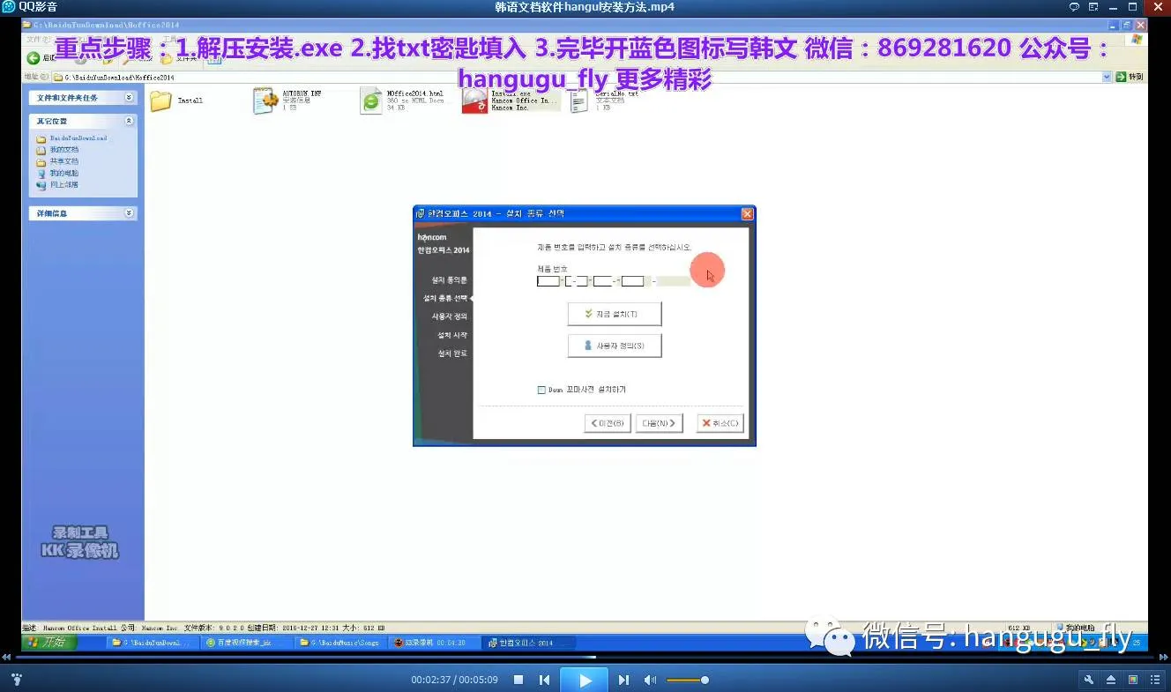1171x692 pixels.
Task: Collapse the 其它位置 panel
Action: coord(129,121)
